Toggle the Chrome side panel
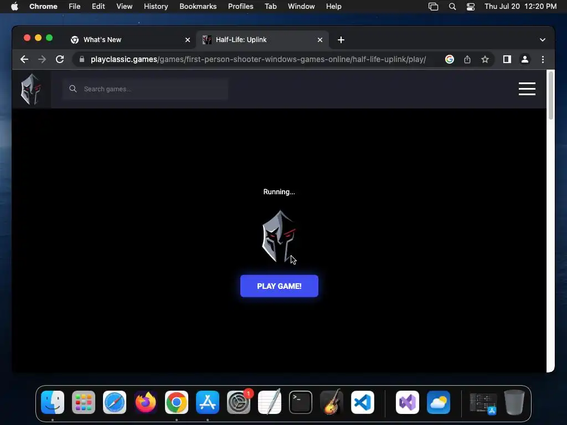The image size is (567, 425). [507, 59]
